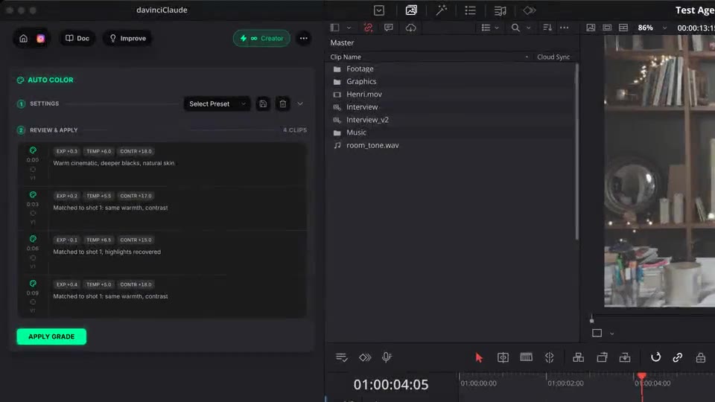
Task: Open the Sound Library tab icon
Action: click(500, 10)
